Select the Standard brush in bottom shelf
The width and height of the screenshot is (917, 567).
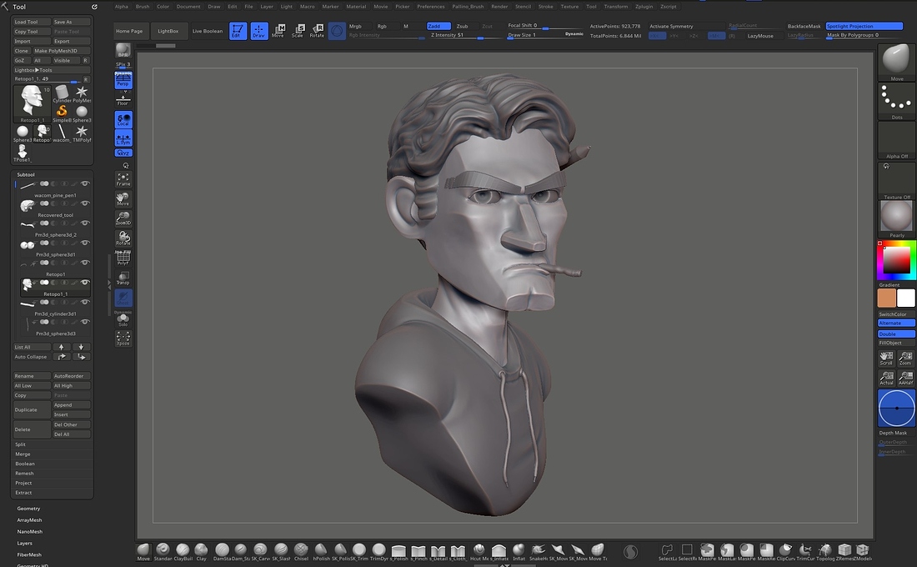pos(163,550)
